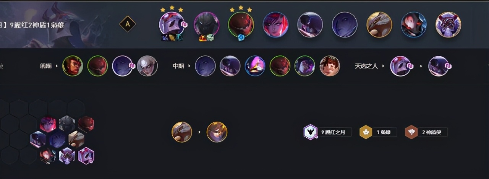The width and height of the screenshot is (489, 179).
Task: Click the 中期 mid-game label
Action: tap(178, 66)
